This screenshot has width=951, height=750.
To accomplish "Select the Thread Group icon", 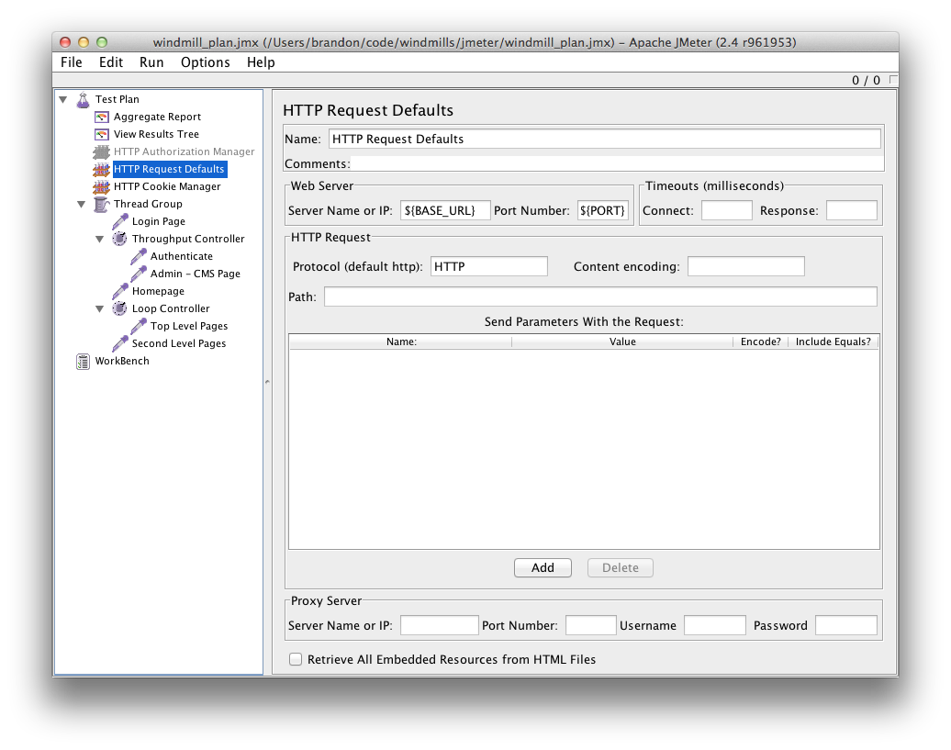I will coord(101,204).
